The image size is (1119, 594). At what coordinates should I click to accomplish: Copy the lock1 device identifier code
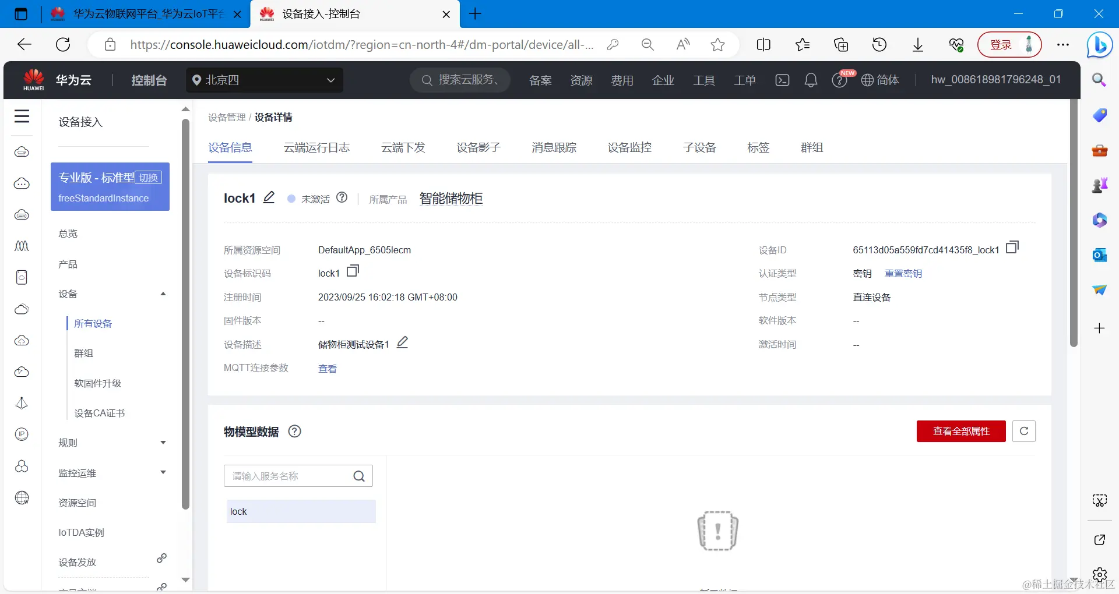[x=353, y=271]
